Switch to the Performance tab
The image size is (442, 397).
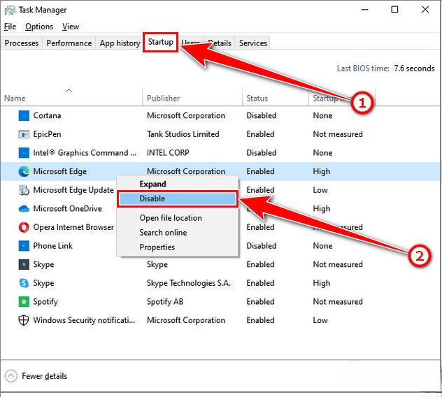[69, 43]
